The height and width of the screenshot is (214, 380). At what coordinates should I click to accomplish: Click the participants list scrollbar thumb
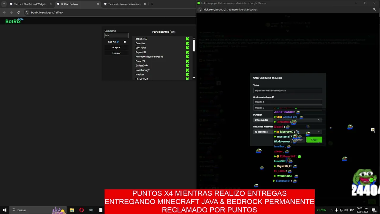(194, 45)
